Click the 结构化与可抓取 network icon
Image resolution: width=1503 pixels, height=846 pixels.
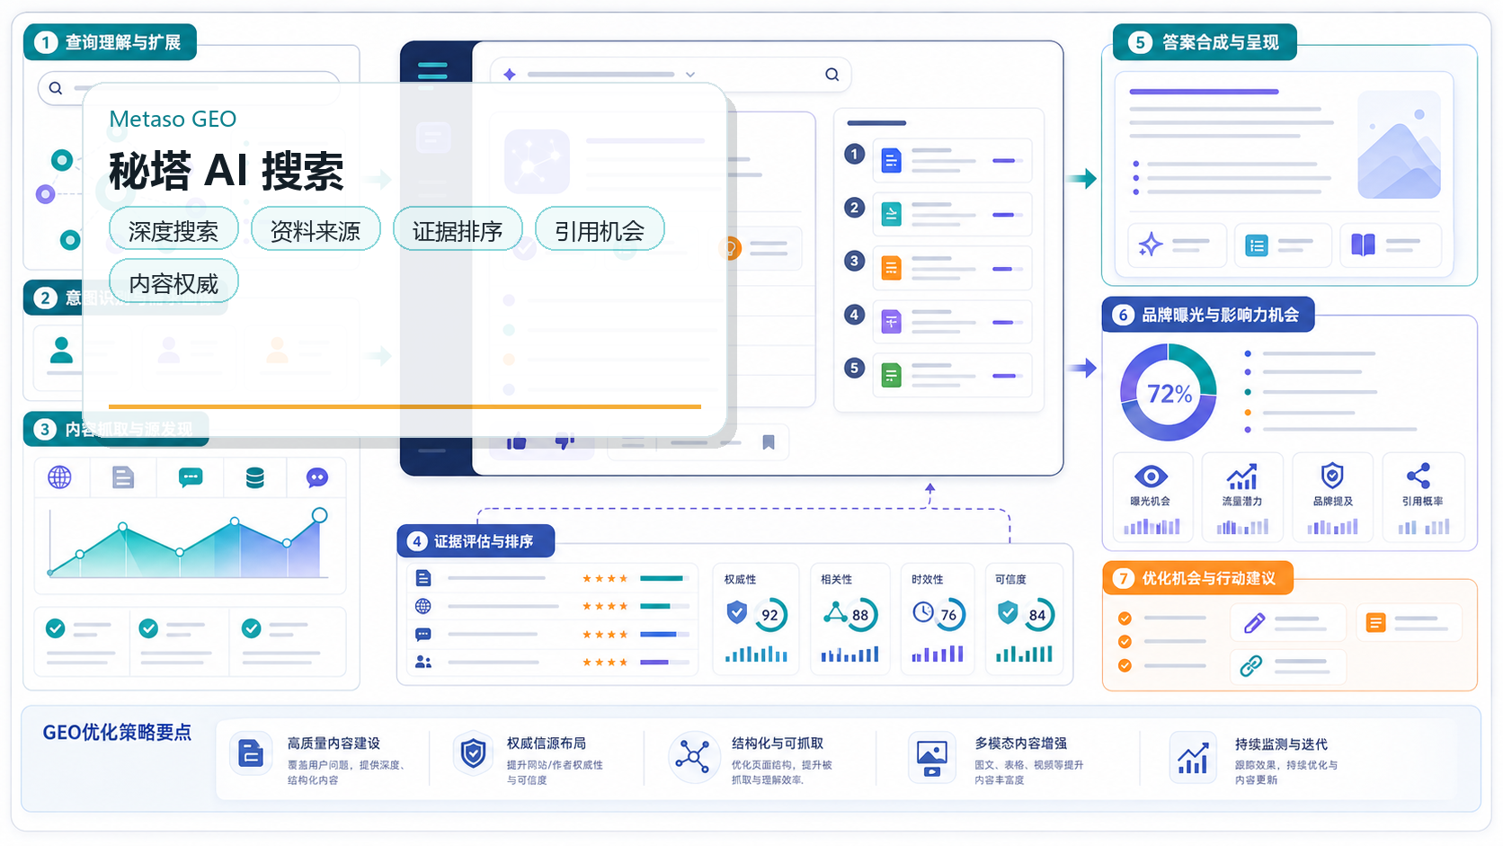pos(692,755)
